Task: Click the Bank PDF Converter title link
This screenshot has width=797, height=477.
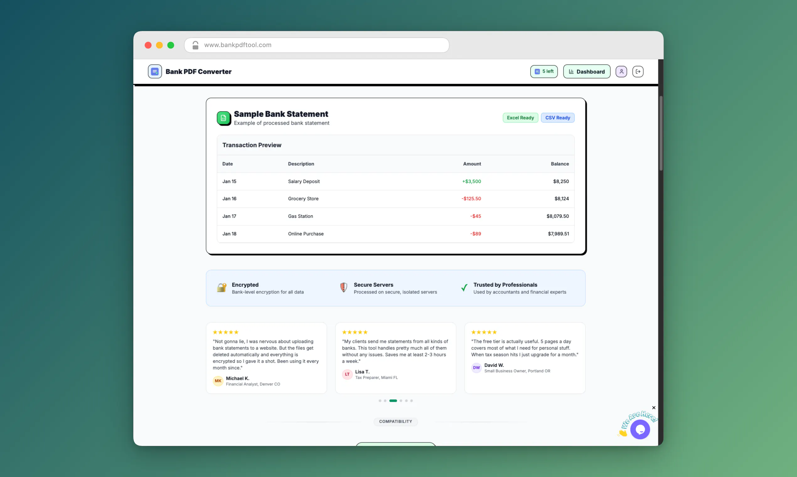Action: pyautogui.click(x=198, y=71)
